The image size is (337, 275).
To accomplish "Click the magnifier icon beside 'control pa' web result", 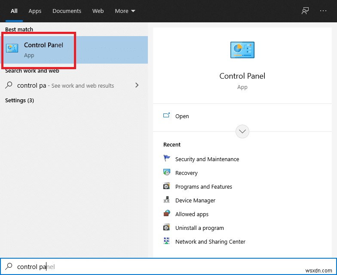I will pyautogui.click(x=9, y=85).
